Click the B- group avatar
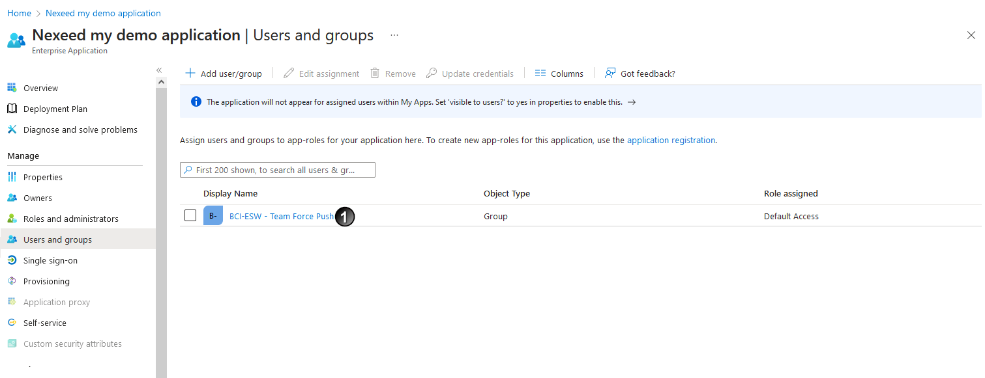This screenshot has height=378, width=985. click(x=213, y=215)
